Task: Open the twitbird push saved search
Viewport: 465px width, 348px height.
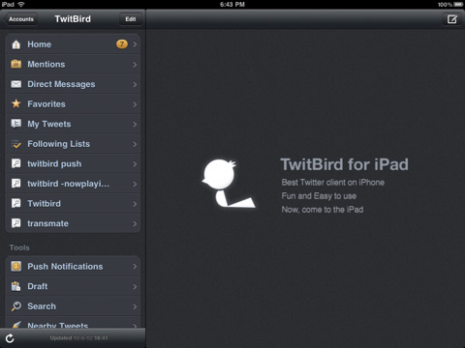Action: pyautogui.click(x=73, y=163)
